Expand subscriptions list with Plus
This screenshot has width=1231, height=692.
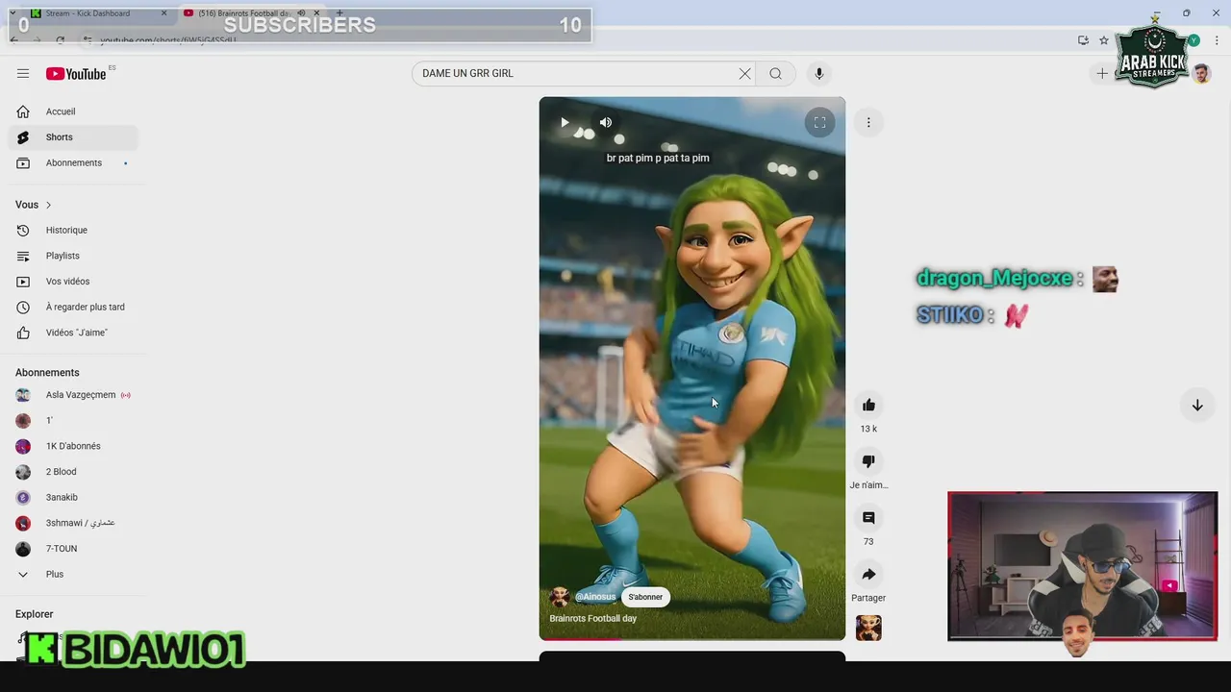[x=73, y=575]
